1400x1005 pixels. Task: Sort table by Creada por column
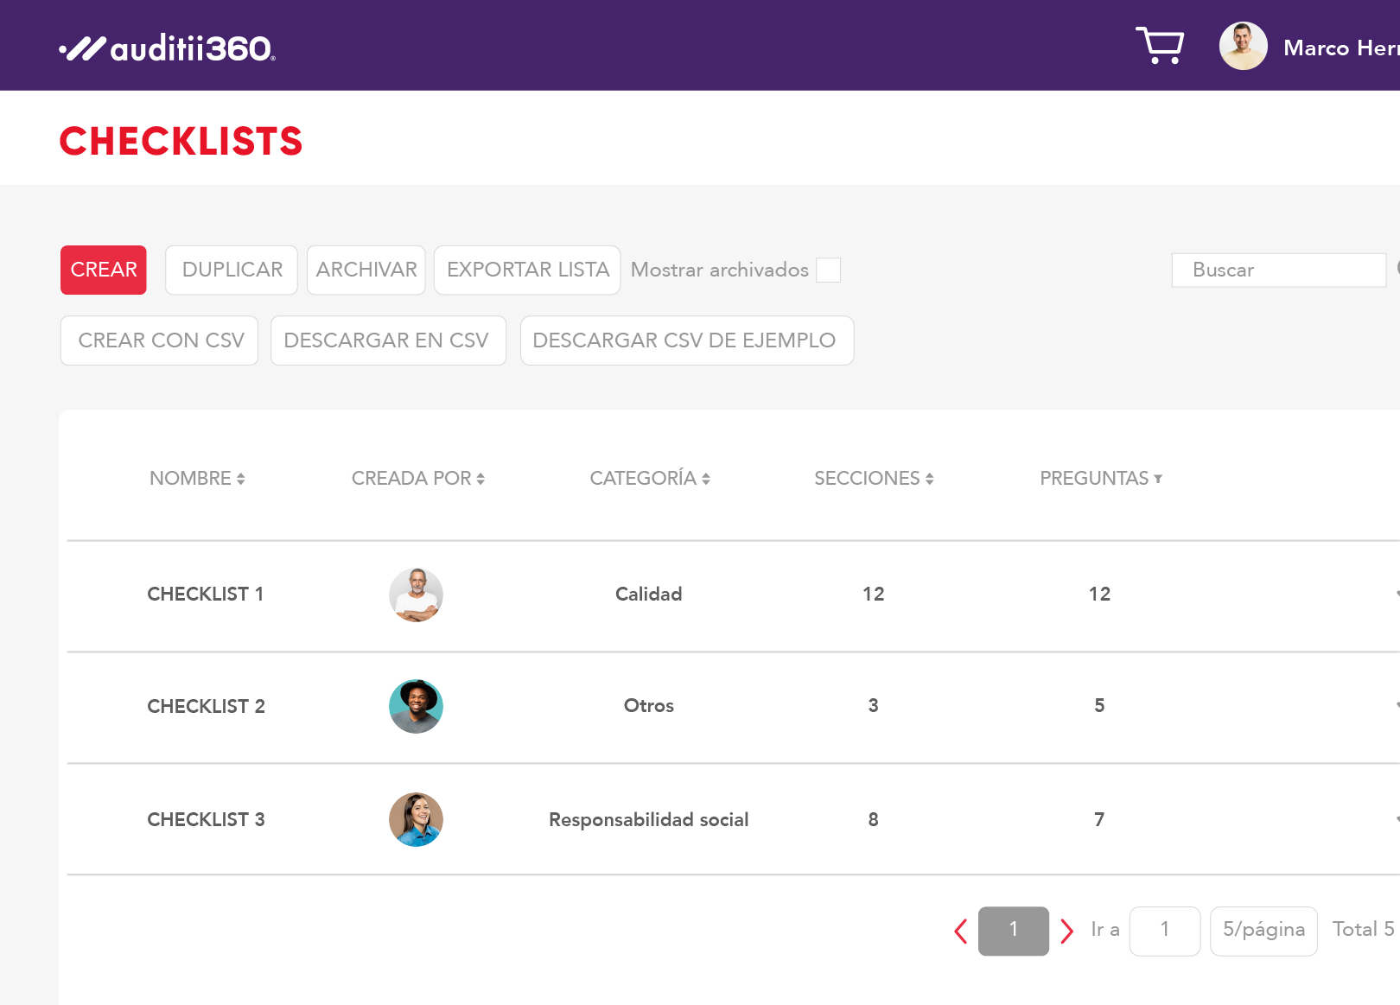click(x=417, y=479)
